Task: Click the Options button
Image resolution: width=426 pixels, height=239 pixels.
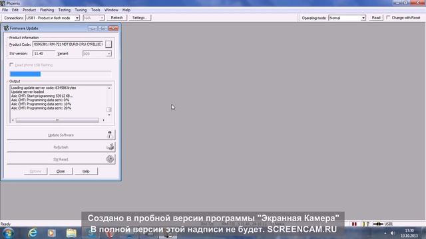Action: point(35,171)
